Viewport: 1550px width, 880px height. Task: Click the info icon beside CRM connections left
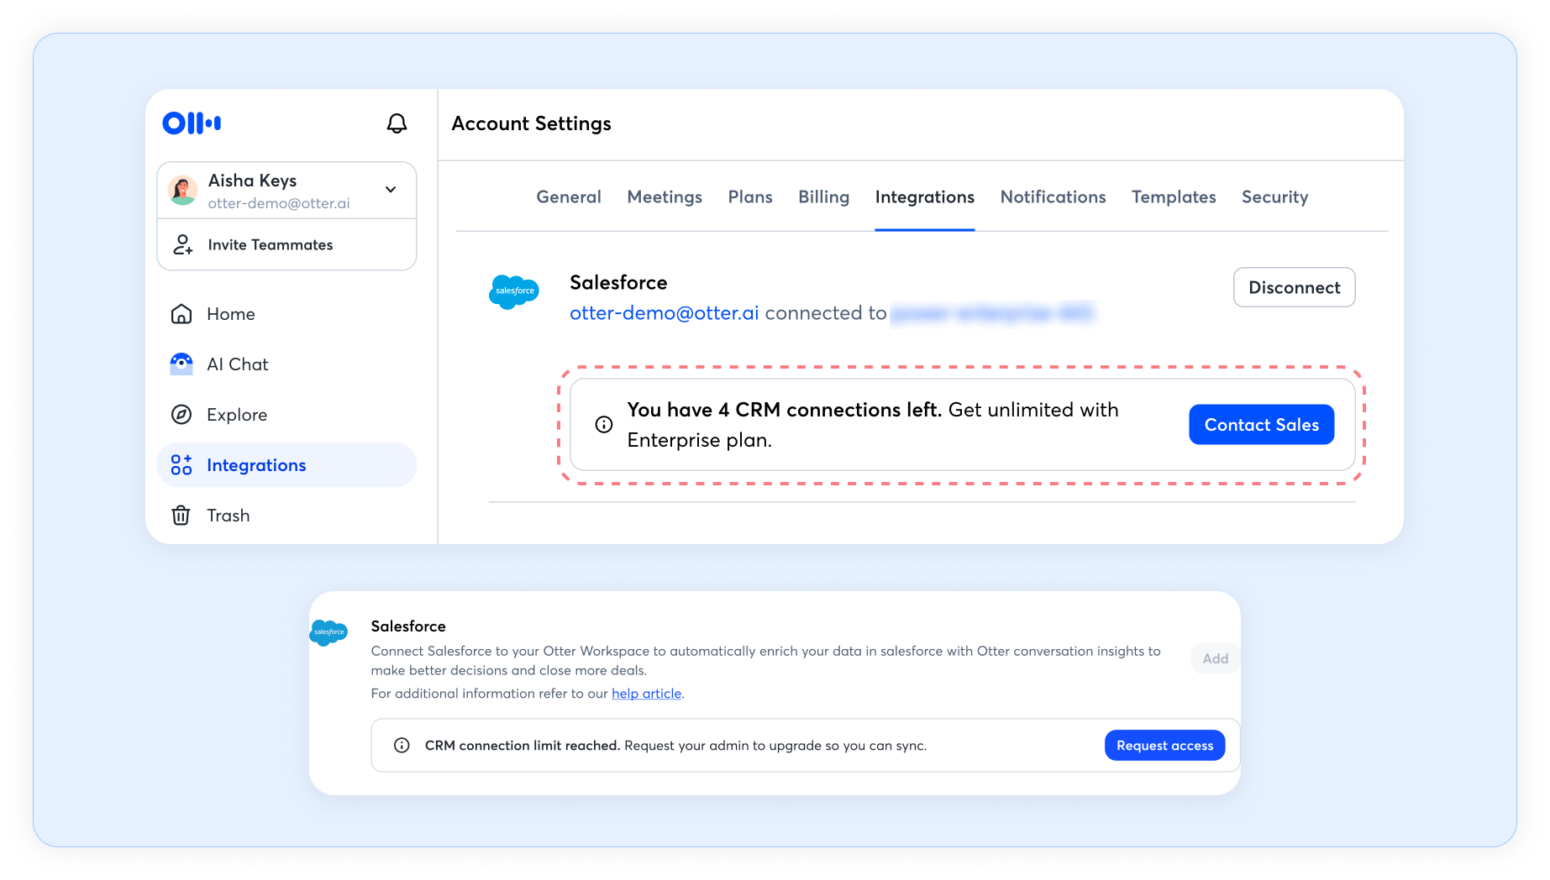(x=604, y=425)
